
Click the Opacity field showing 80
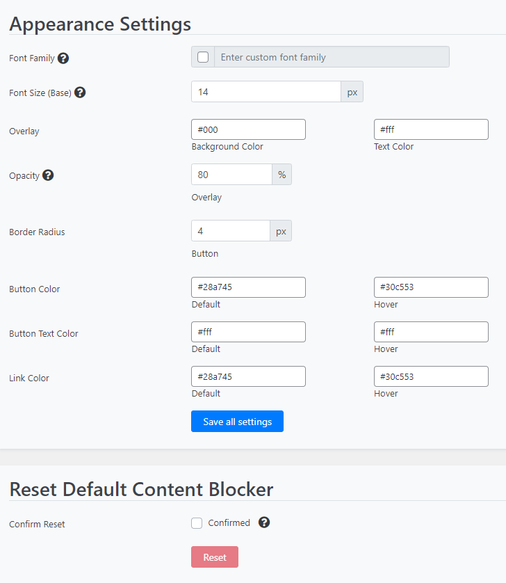(x=232, y=175)
